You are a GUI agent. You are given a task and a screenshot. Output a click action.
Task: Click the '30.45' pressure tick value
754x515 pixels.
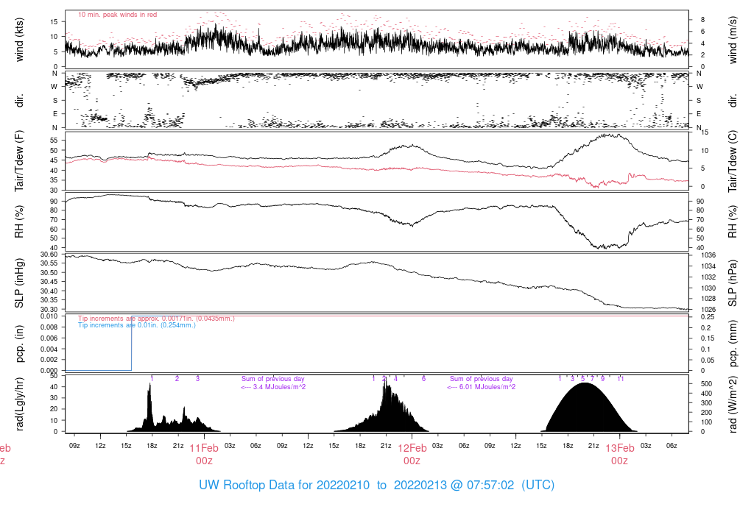coord(49,282)
